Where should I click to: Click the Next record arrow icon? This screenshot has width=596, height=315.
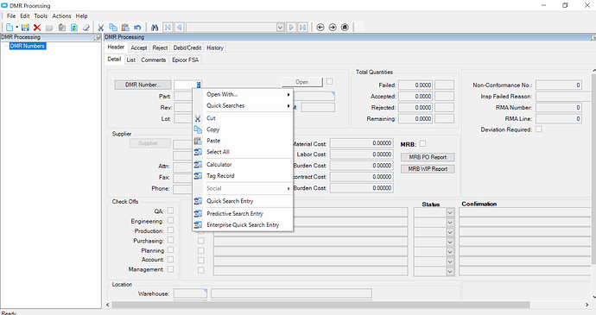(291, 28)
